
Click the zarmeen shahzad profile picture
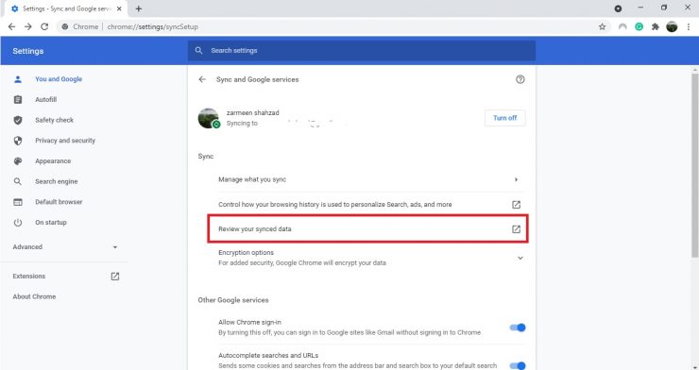point(208,118)
